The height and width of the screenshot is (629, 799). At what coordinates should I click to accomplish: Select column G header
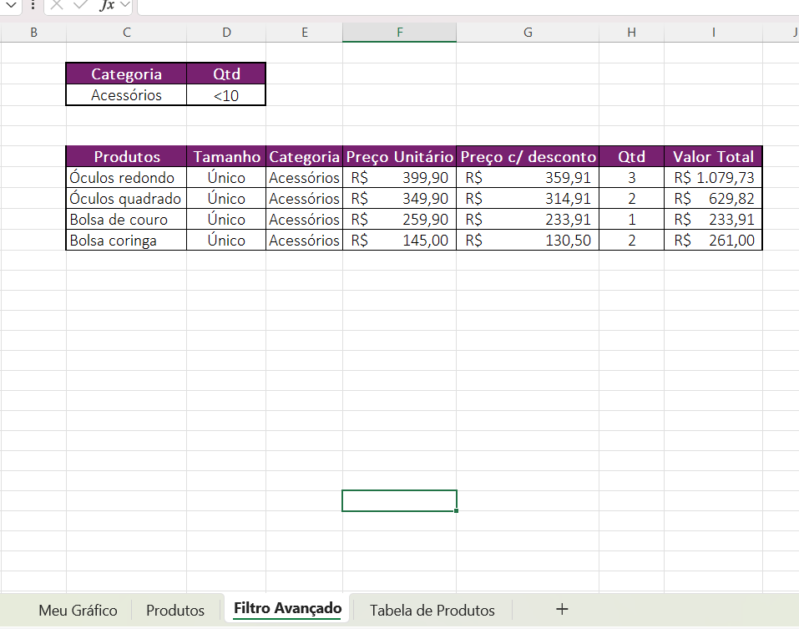pos(528,33)
